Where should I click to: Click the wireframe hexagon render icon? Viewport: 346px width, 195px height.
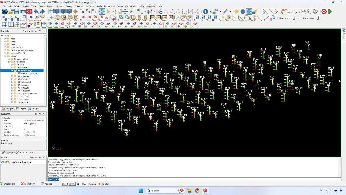tap(249, 12)
